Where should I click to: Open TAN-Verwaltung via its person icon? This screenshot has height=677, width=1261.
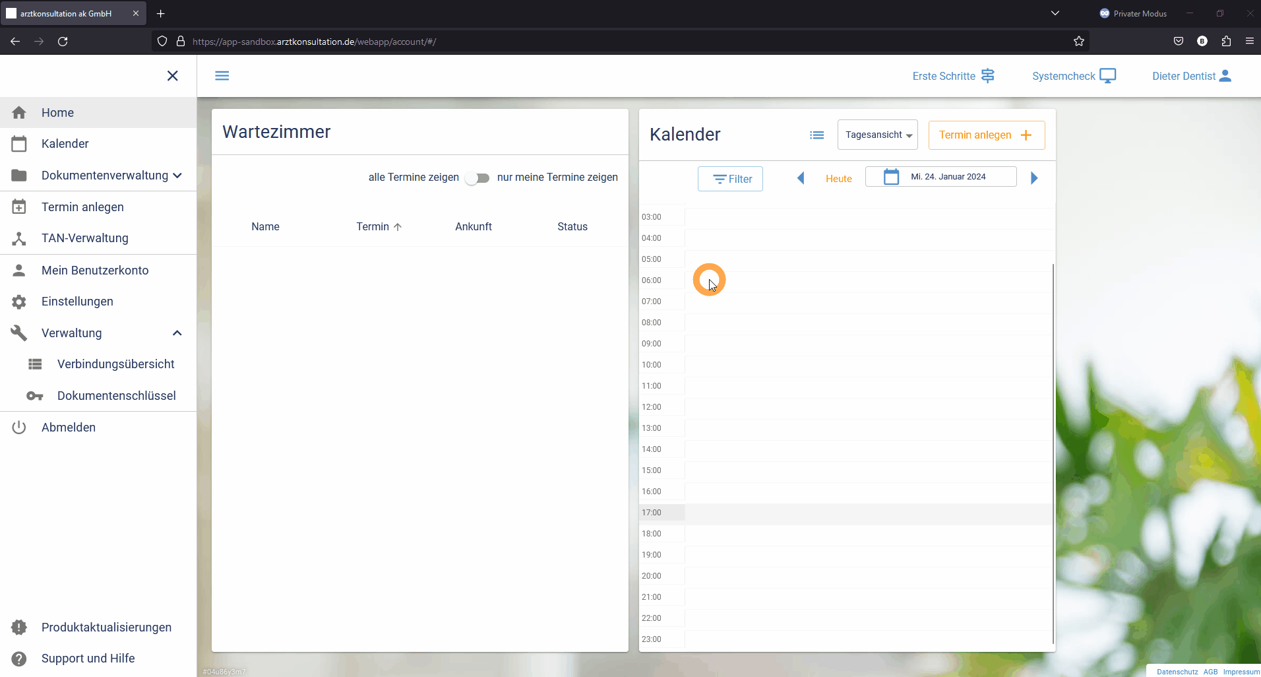pos(19,238)
